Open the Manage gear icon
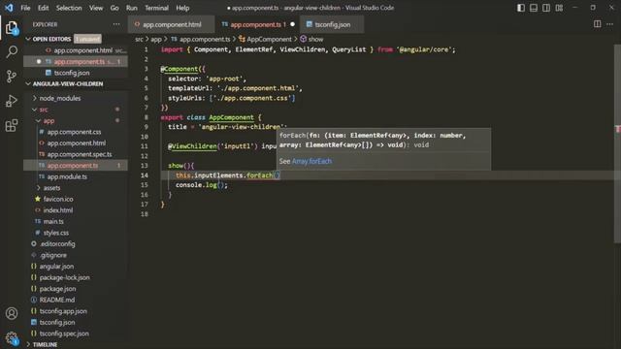Screen dimensions: 621x349 pyautogui.click(x=12, y=338)
